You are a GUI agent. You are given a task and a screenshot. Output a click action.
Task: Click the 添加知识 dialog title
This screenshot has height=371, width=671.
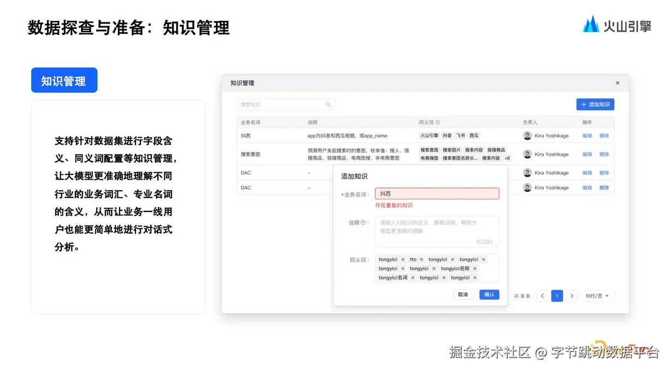coord(354,176)
